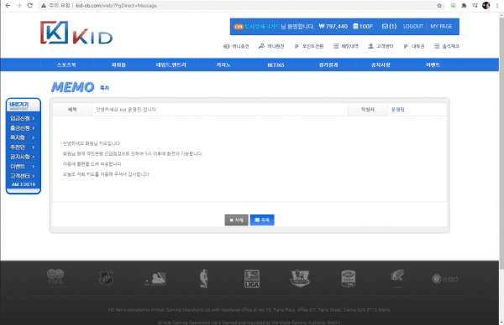The height and width of the screenshot is (325, 504).
Task: Click the KBO logo in the footer
Action: [445, 279]
